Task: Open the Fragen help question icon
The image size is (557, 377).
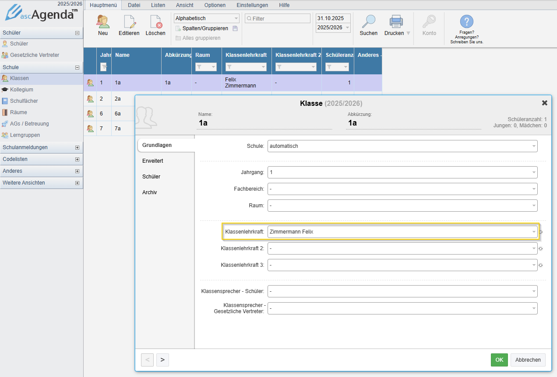Action: point(466,22)
